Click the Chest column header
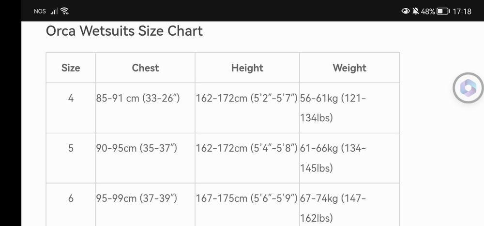The height and width of the screenshot is (226, 484). click(145, 68)
